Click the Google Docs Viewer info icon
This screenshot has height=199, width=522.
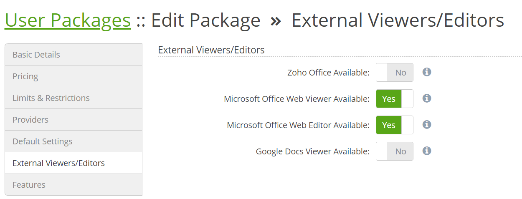coord(426,151)
